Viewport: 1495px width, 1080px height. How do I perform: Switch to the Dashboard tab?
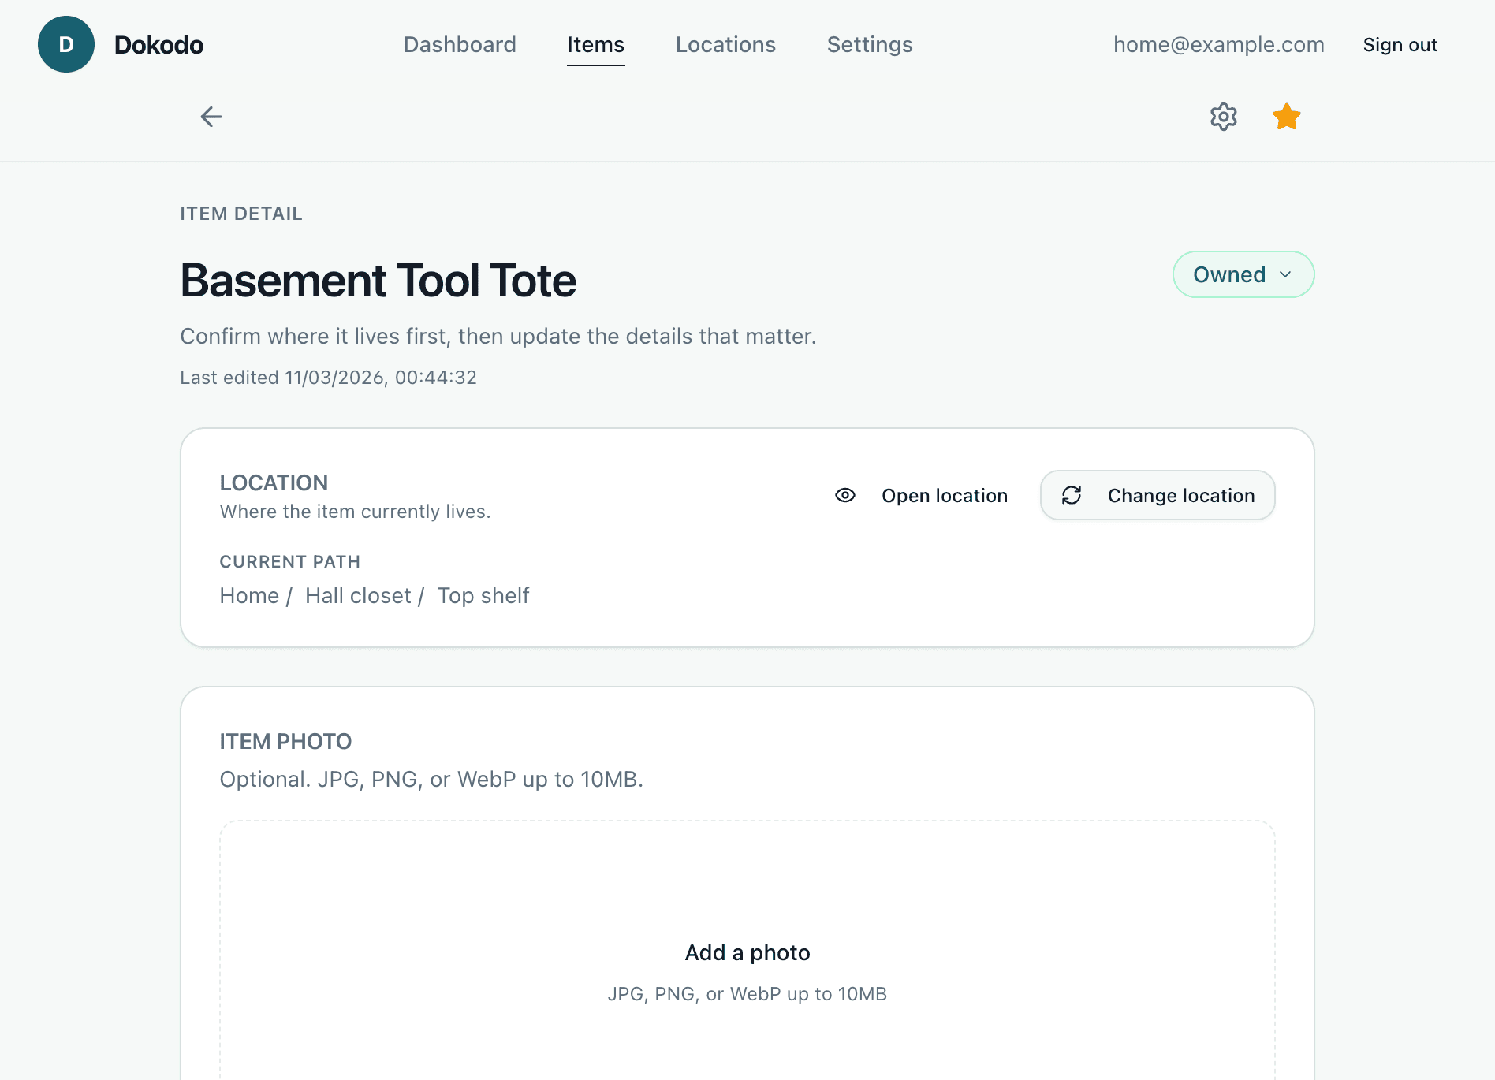460,45
